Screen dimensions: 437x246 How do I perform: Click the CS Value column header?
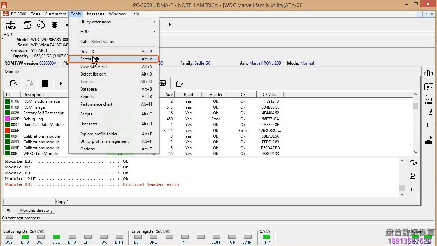270,95
